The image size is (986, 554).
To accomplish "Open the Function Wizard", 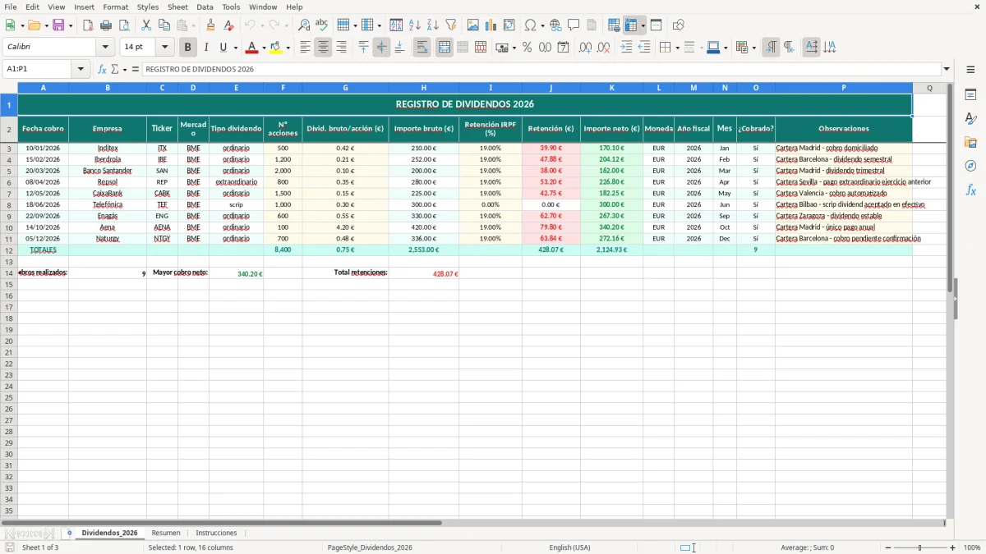I will tap(103, 69).
